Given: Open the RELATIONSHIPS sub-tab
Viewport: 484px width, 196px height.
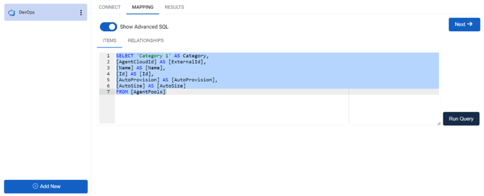Looking at the screenshot, I should point(146,40).
